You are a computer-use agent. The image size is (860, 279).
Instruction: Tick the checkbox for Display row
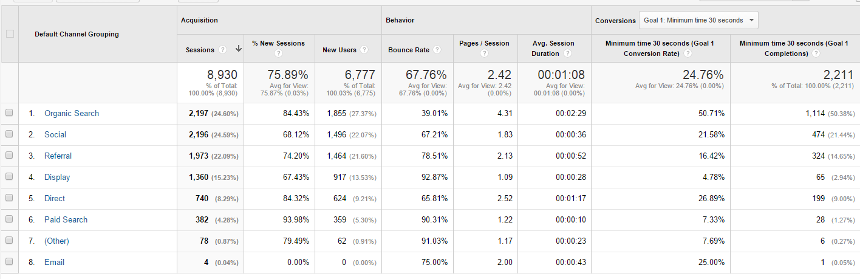(x=9, y=177)
